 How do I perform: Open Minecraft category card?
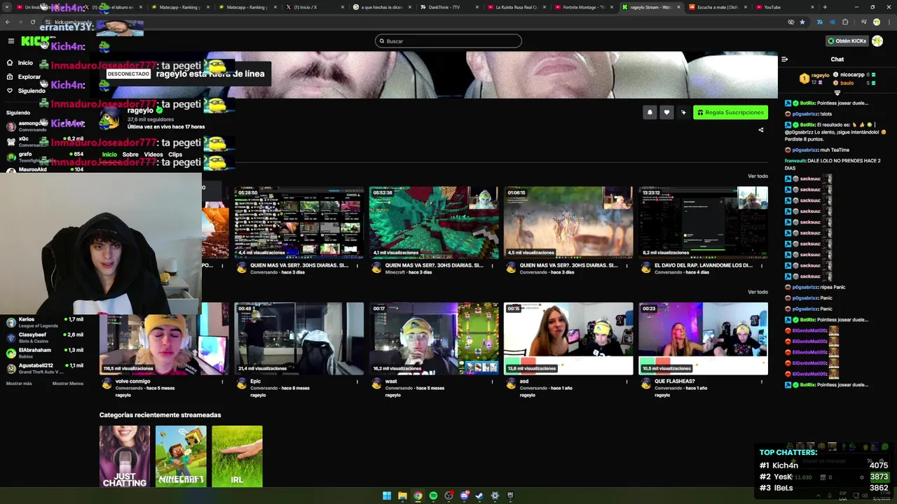click(x=181, y=456)
